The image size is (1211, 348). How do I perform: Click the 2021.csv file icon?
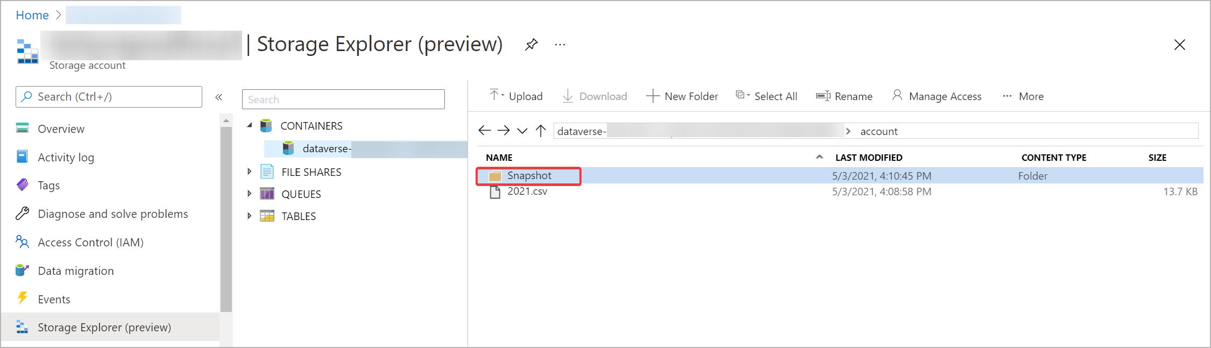click(x=494, y=192)
